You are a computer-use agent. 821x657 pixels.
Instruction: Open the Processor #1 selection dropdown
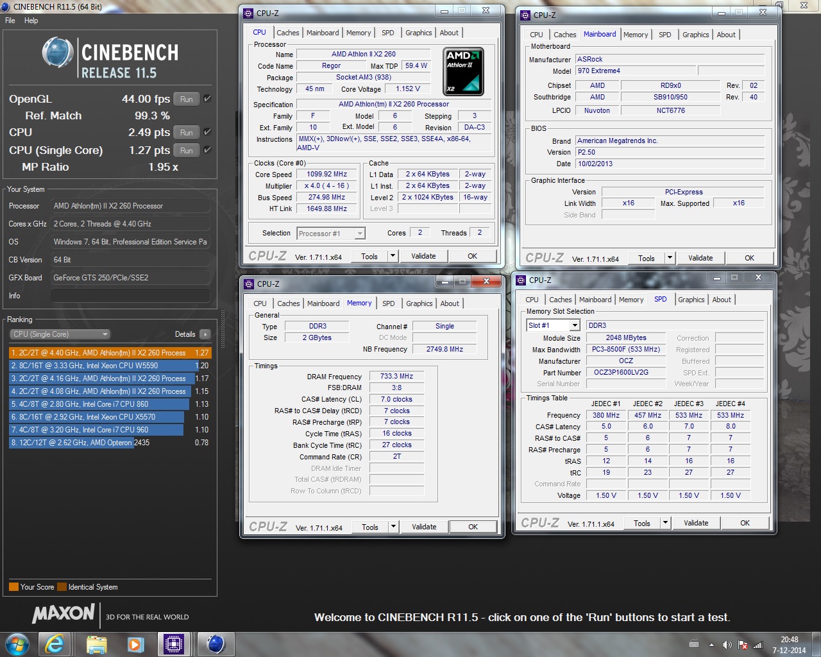331,234
